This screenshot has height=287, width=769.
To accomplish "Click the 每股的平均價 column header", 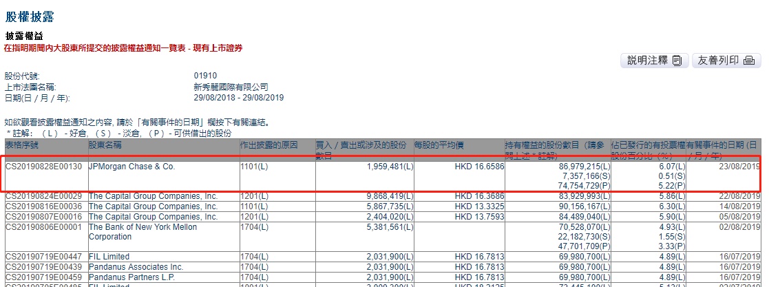I will [x=439, y=145].
